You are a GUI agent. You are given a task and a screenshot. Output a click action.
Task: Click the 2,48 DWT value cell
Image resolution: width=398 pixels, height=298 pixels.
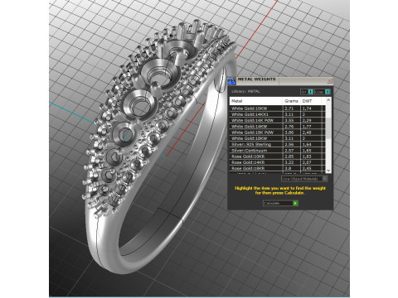pos(311,132)
